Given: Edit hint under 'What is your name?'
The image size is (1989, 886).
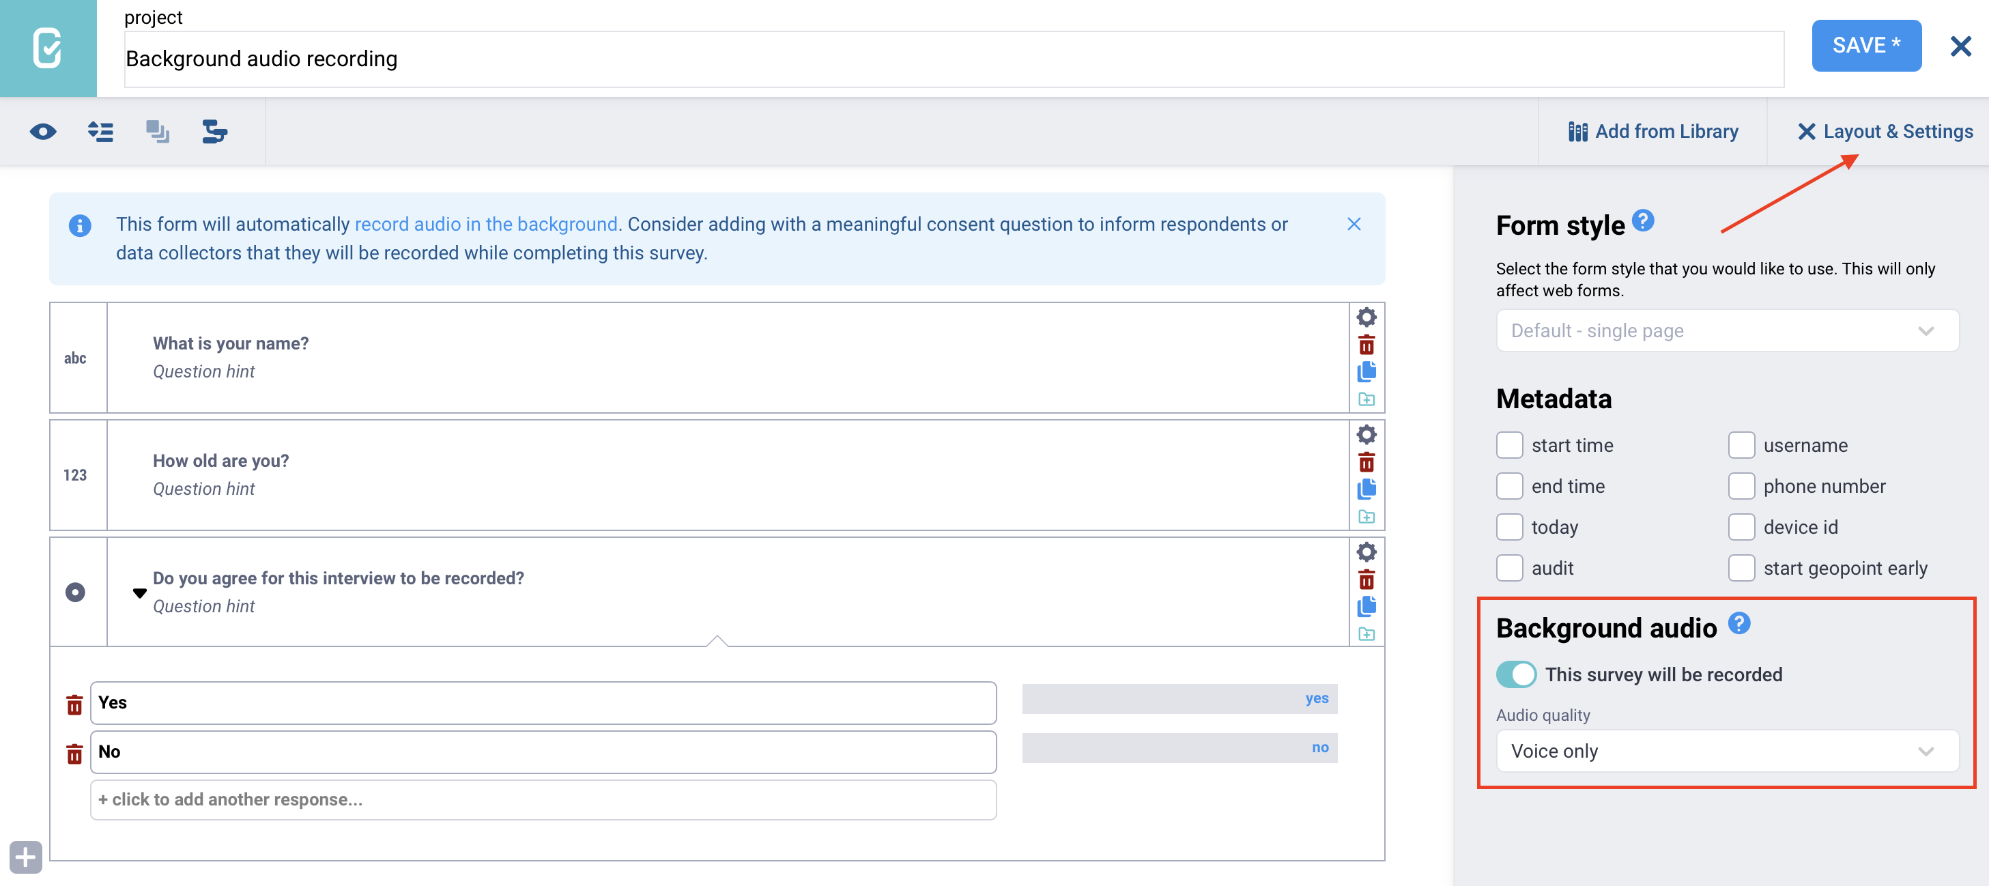Looking at the screenshot, I should 203,371.
